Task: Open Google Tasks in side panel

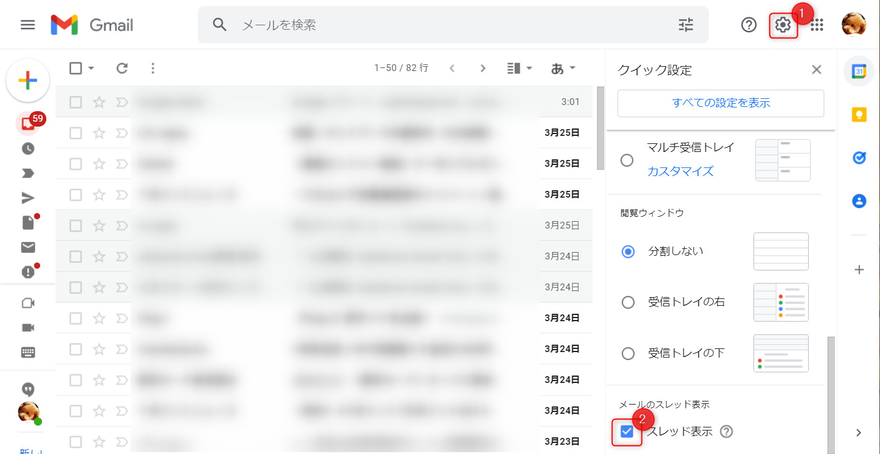Action: click(859, 158)
